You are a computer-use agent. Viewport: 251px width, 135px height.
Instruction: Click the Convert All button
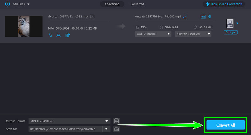tap(226, 125)
